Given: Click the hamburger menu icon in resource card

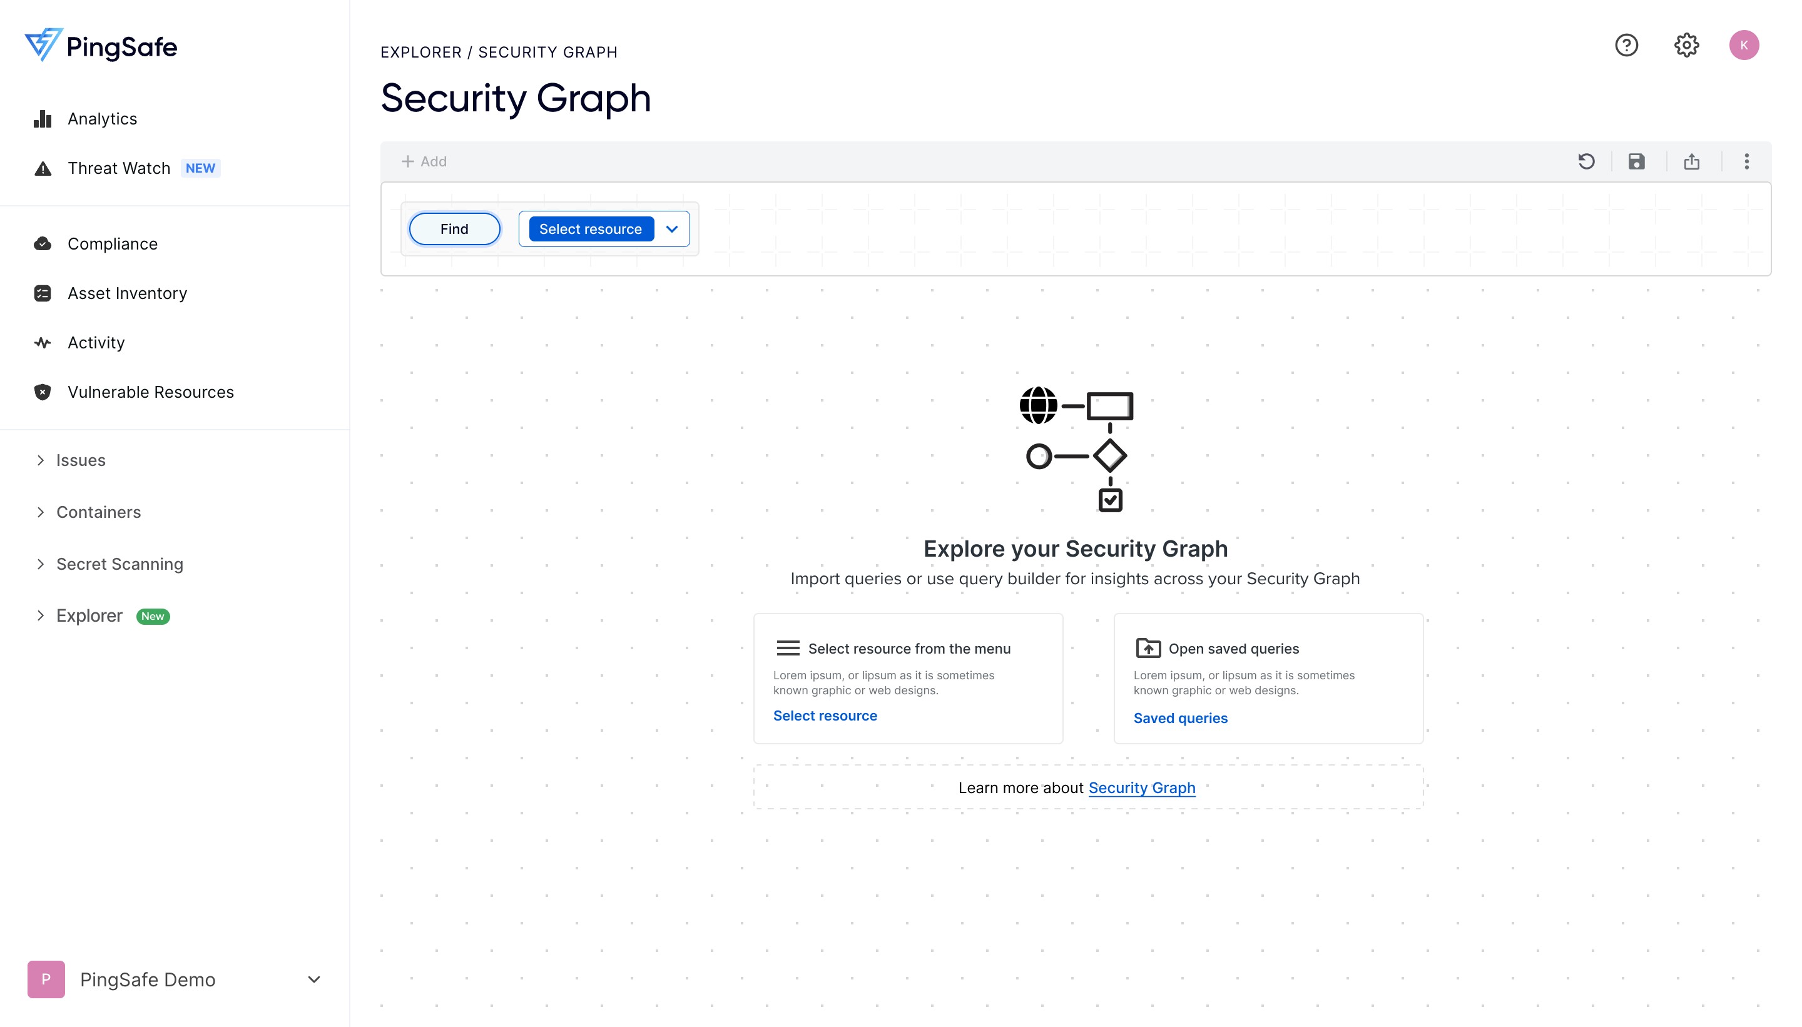Looking at the screenshot, I should pos(787,647).
